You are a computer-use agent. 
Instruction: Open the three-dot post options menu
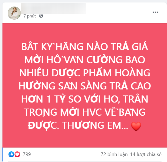pyautogui.click(x=156, y=12)
